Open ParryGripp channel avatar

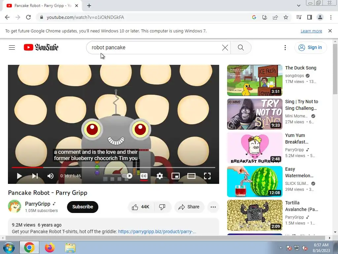[15, 206]
